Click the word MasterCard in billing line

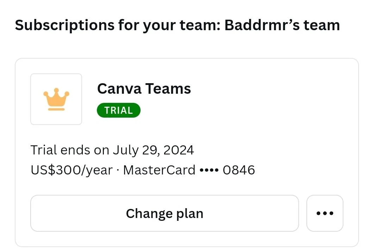click(159, 170)
